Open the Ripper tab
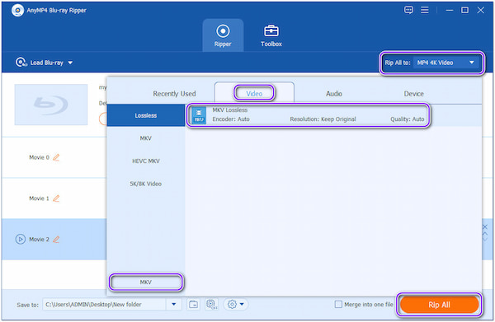 pos(223,35)
